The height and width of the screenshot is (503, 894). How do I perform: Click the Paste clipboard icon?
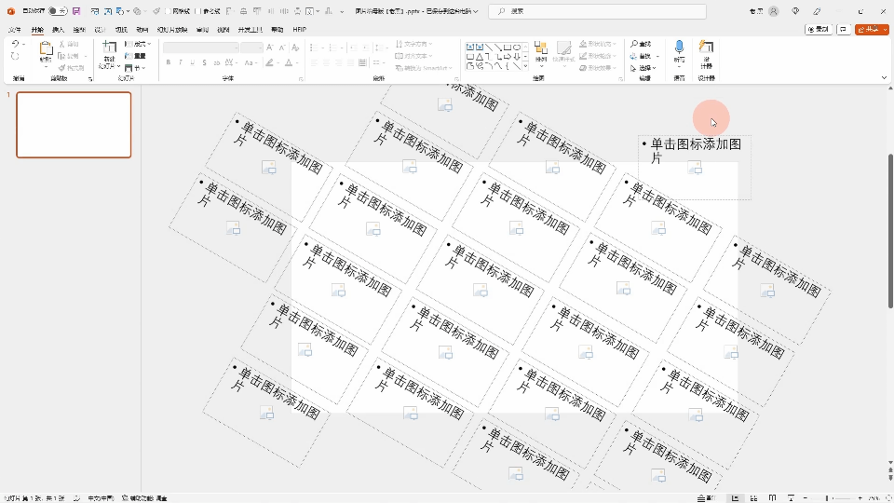(46, 50)
